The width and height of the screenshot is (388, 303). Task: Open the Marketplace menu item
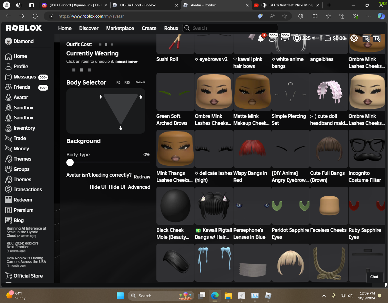[120, 28]
